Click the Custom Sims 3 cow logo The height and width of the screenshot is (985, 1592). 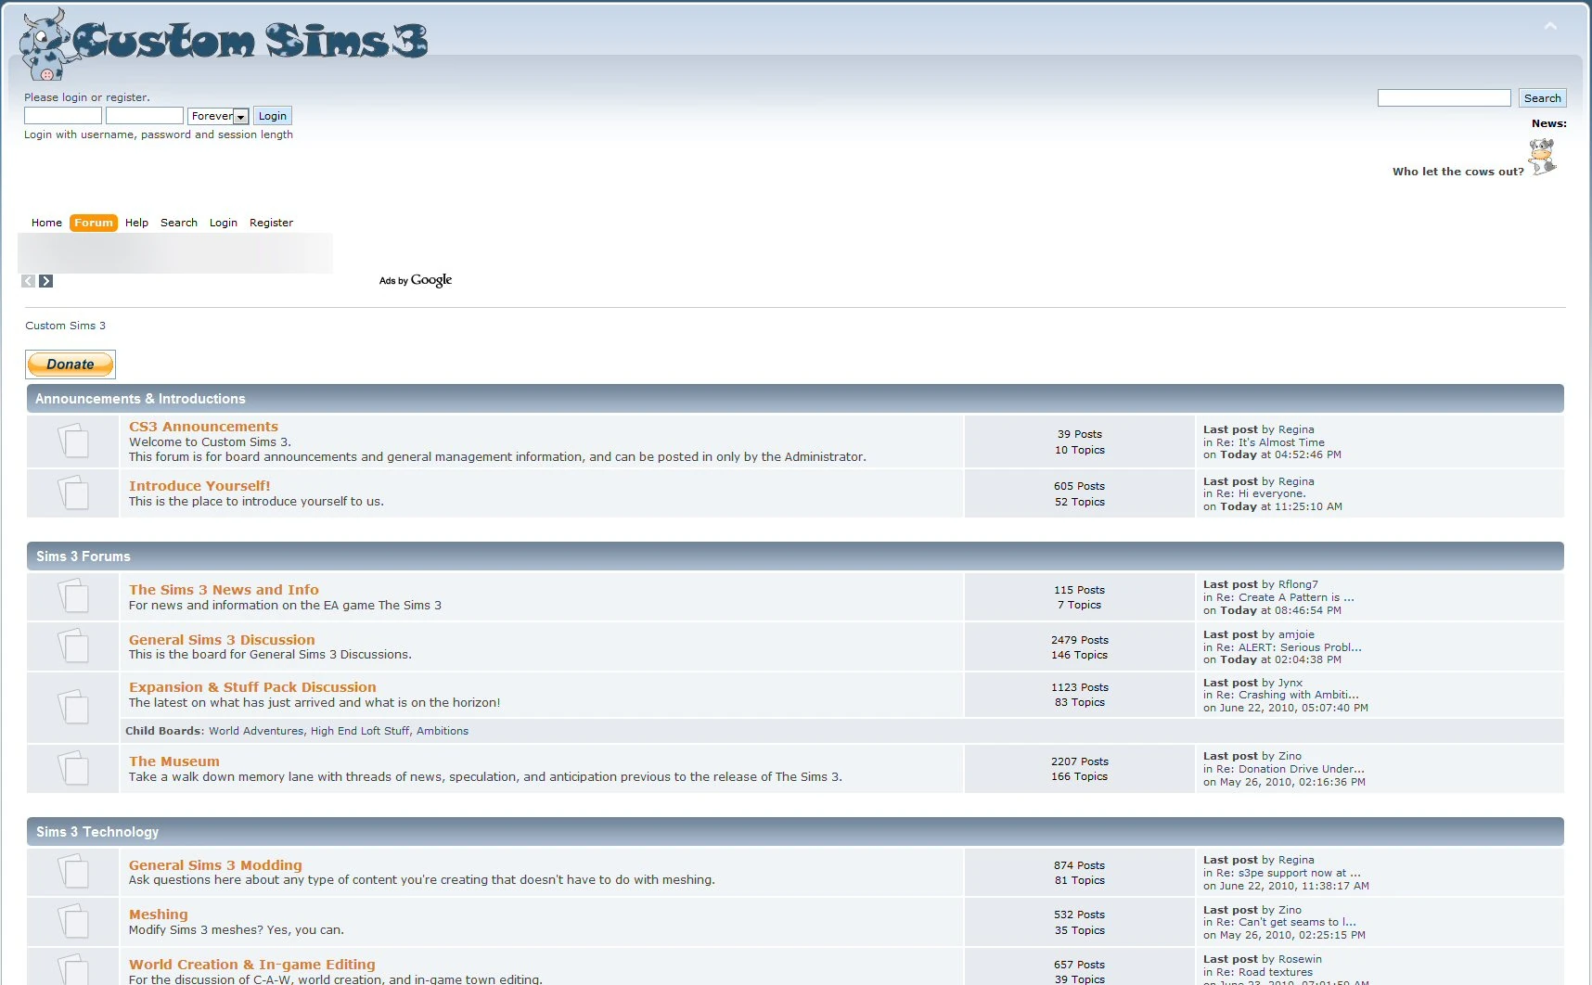(224, 44)
